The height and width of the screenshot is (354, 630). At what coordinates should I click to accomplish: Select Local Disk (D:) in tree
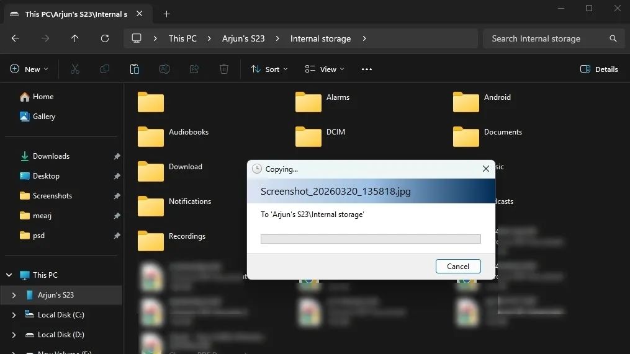[x=55, y=335]
